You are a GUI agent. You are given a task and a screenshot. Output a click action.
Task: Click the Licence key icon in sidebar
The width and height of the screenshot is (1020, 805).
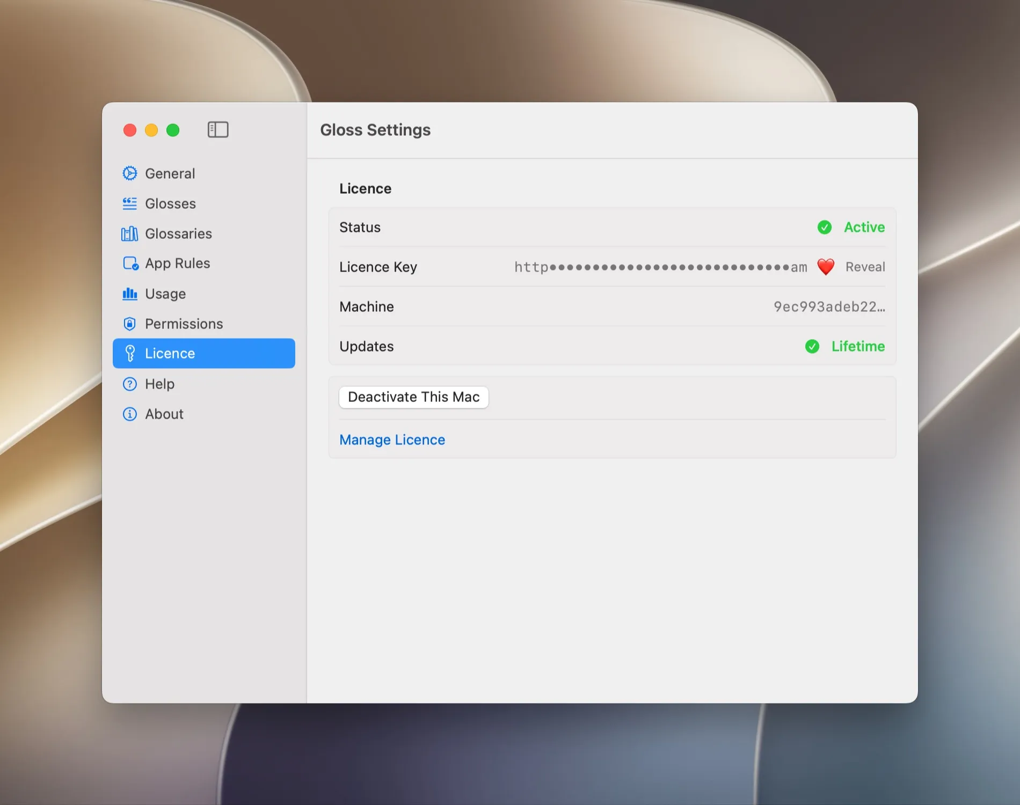(x=130, y=353)
